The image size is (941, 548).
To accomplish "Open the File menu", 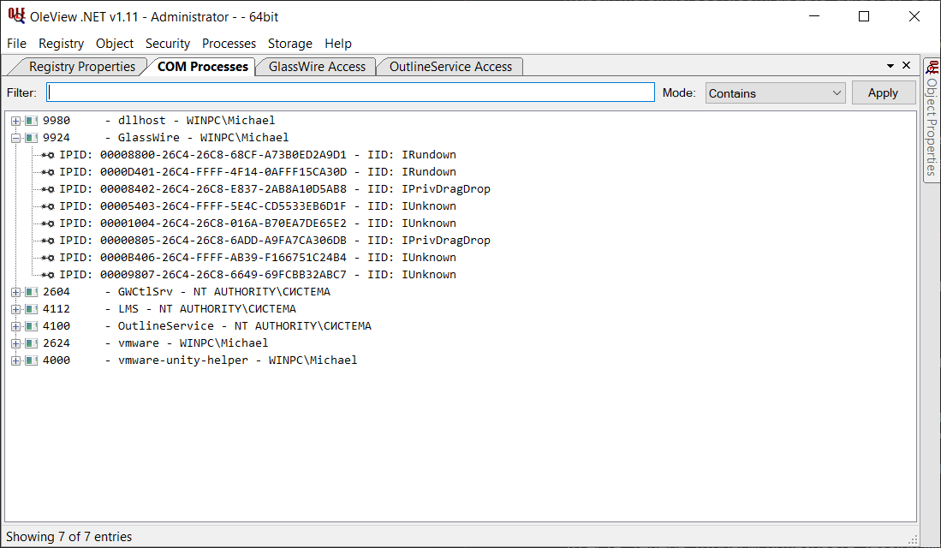I will tap(17, 43).
